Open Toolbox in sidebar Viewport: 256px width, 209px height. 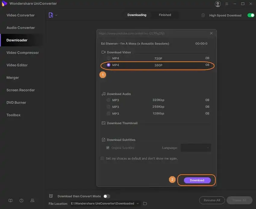14,115
